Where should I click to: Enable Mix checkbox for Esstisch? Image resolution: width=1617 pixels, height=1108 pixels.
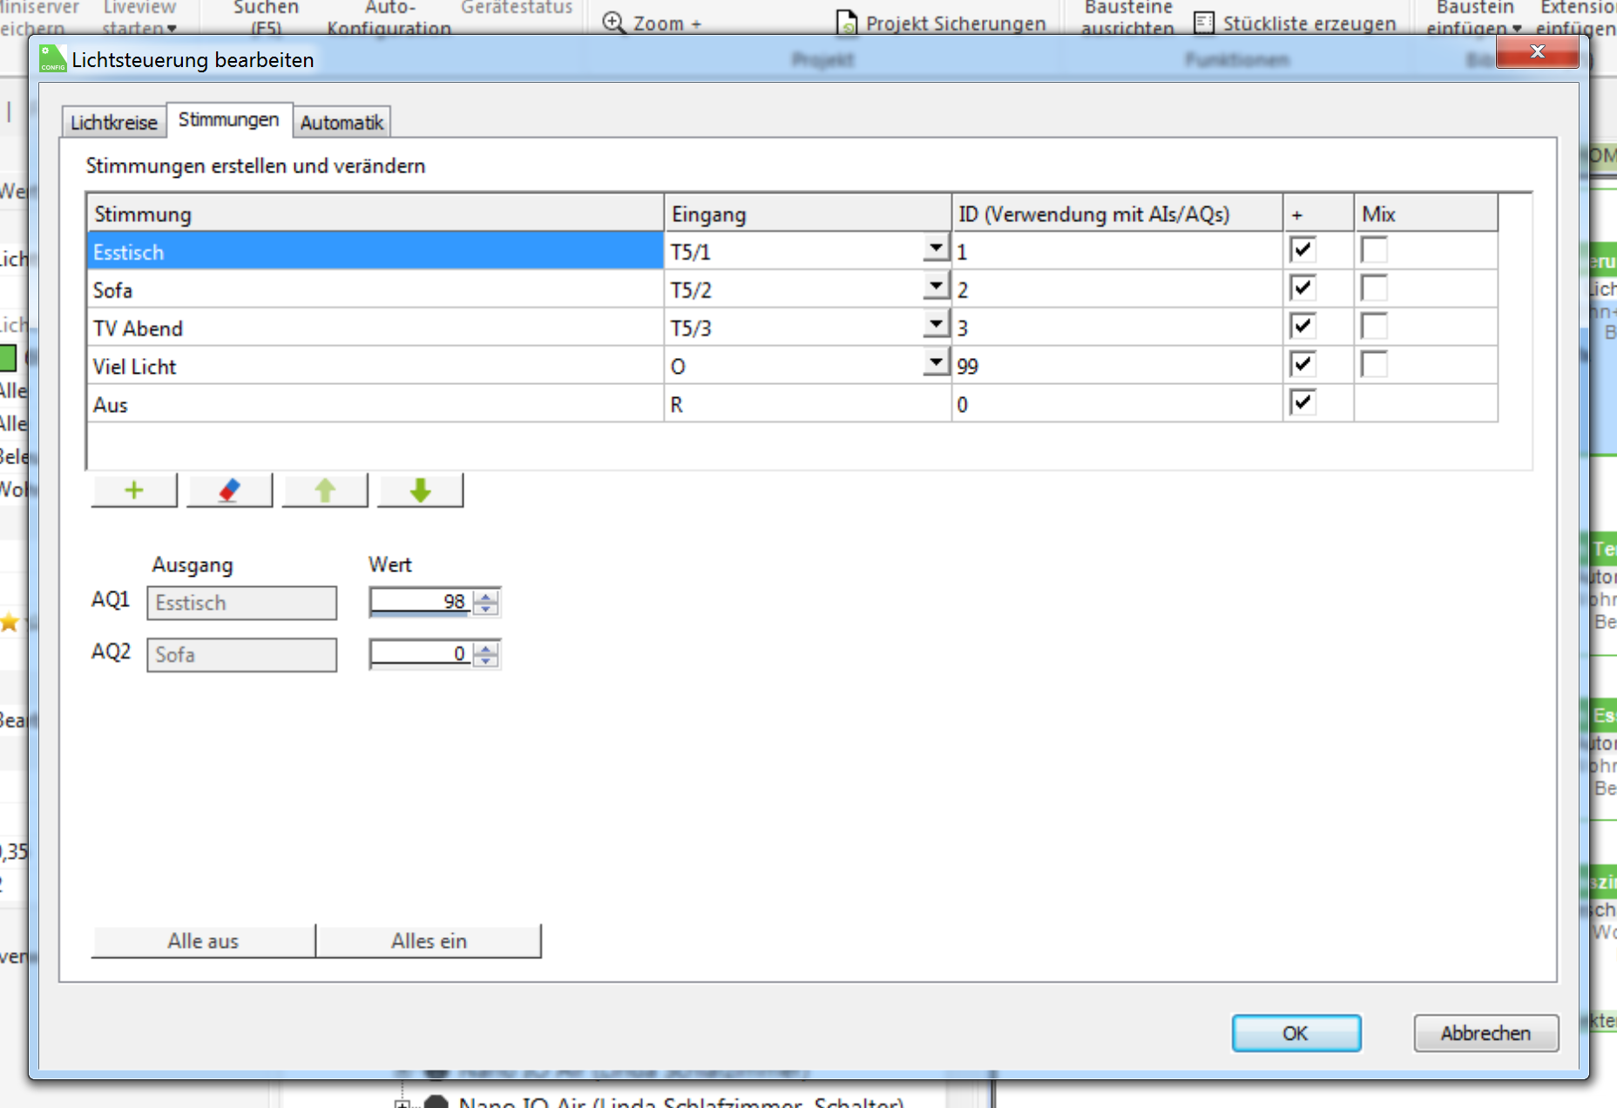[1374, 251]
